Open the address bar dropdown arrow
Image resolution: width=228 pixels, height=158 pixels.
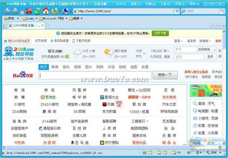pos(173,11)
